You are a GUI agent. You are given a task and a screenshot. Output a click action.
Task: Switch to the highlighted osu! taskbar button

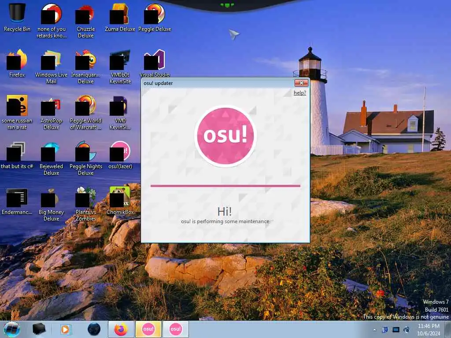[148, 329]
